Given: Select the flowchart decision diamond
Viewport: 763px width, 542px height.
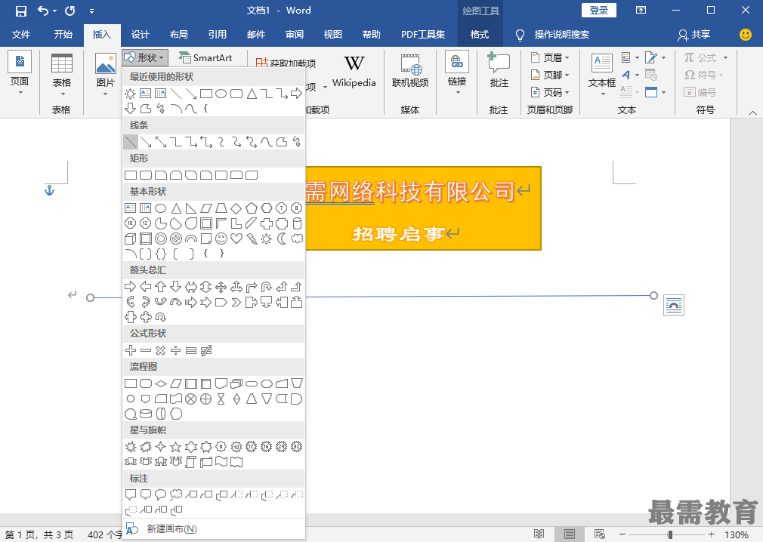Looking at the screenshot, I should (161, 383).
